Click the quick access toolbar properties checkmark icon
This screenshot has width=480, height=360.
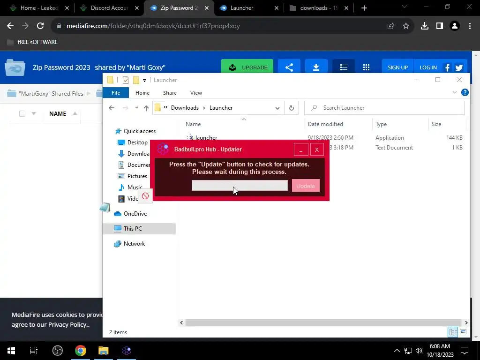[126, 80]
